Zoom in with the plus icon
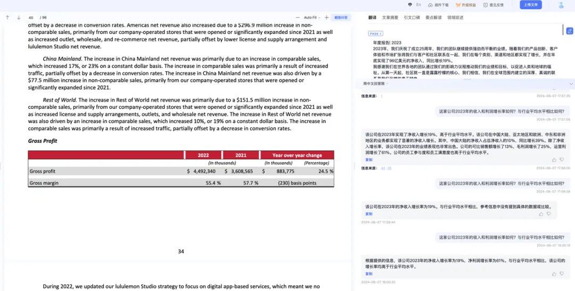The image size is (575, 291). tap(326, 18)
